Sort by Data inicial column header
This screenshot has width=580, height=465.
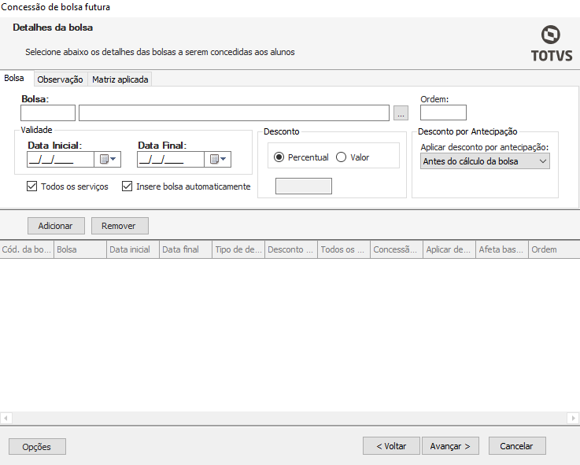click(x=131, y=249)
